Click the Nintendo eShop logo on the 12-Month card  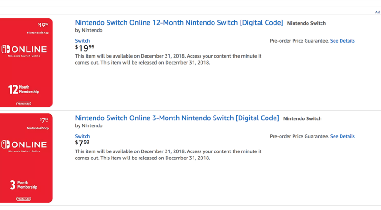pyautogui.click(x=38, y=33)
